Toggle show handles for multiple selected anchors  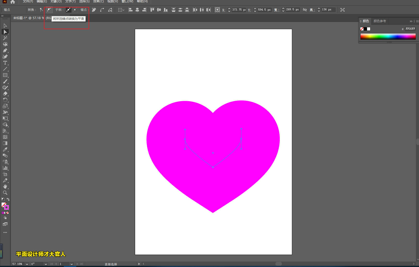coord(68,10)
